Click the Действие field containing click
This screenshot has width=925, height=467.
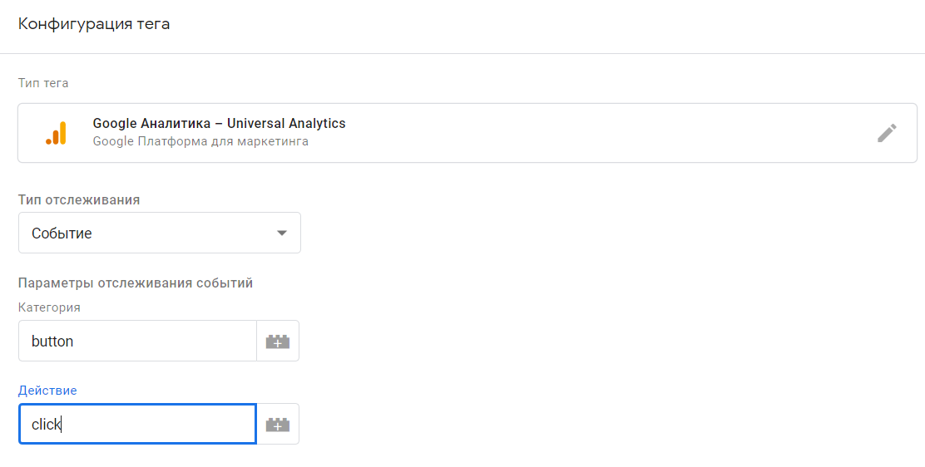(137, 424)
